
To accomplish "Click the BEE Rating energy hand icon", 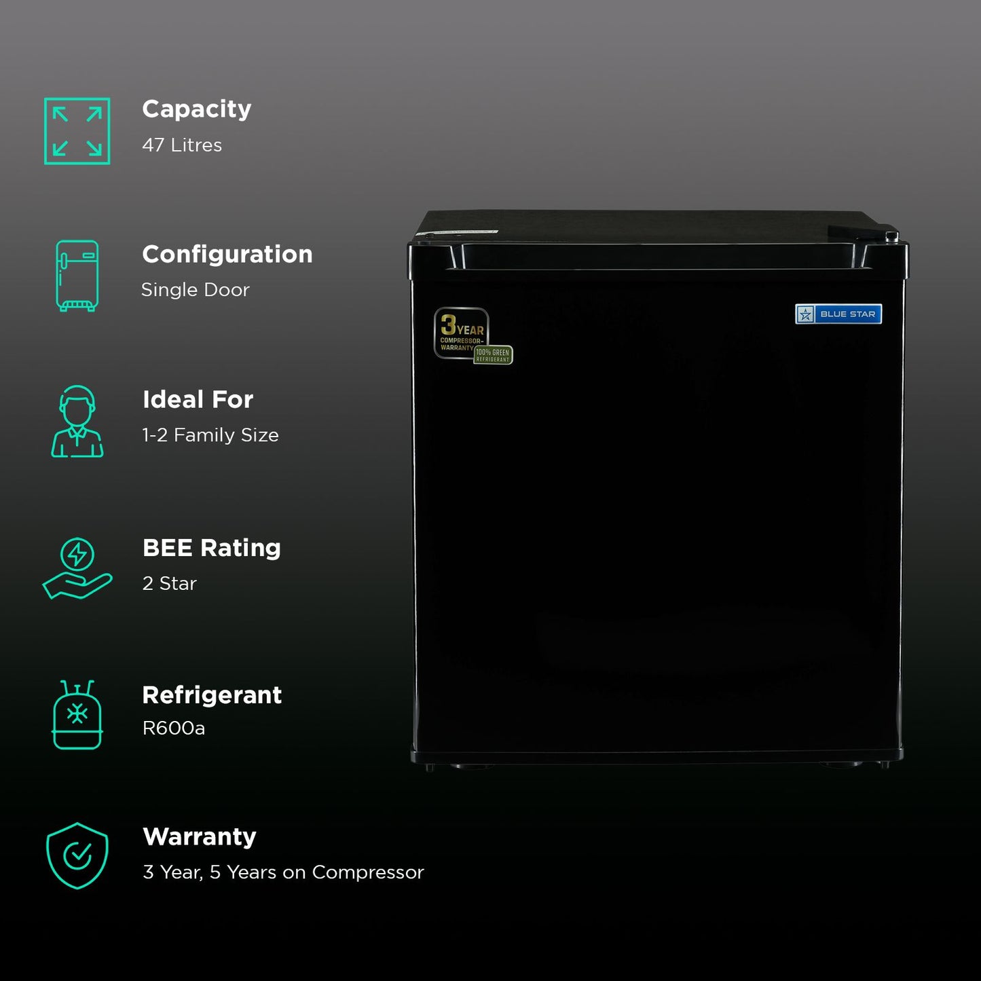I will pos(77,568).
